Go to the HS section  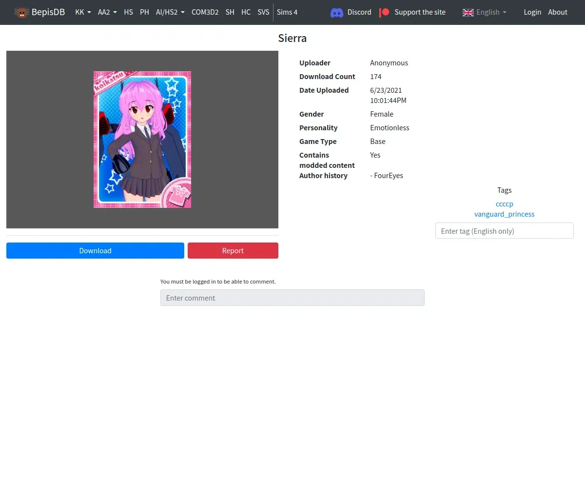128,12
